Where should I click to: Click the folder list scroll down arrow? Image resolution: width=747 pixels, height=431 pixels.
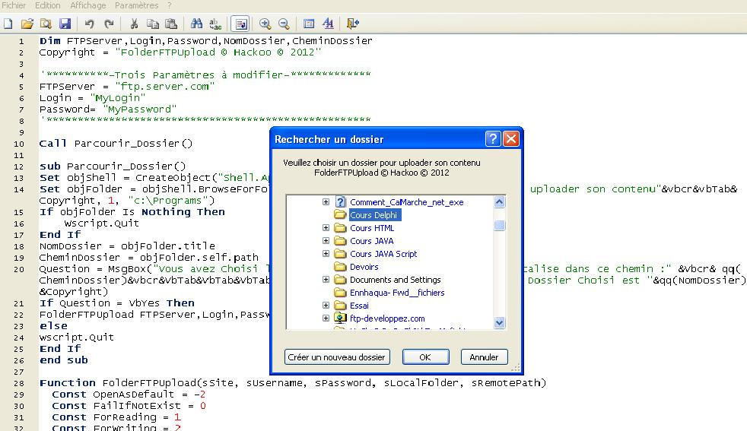(500, 323)
